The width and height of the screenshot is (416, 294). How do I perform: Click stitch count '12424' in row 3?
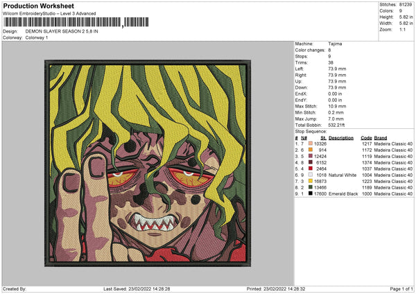tap(320, 156)
